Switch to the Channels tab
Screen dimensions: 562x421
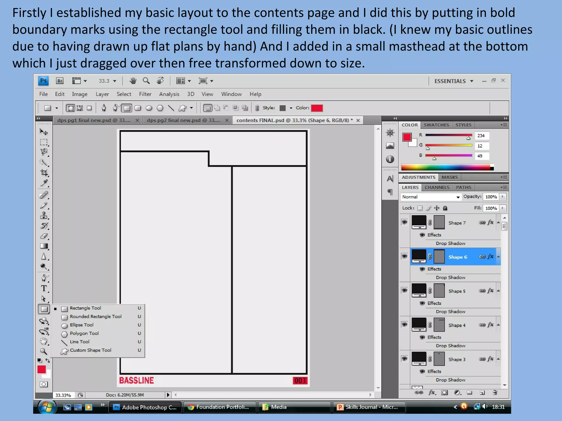pyautogui.click(x=437, y=187)
